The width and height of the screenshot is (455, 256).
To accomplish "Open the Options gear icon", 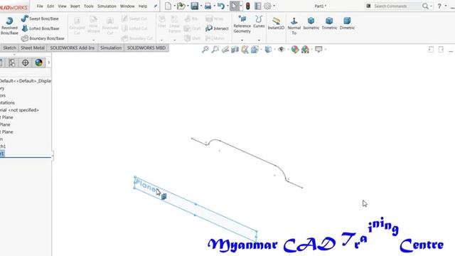I will click(267, 6).
